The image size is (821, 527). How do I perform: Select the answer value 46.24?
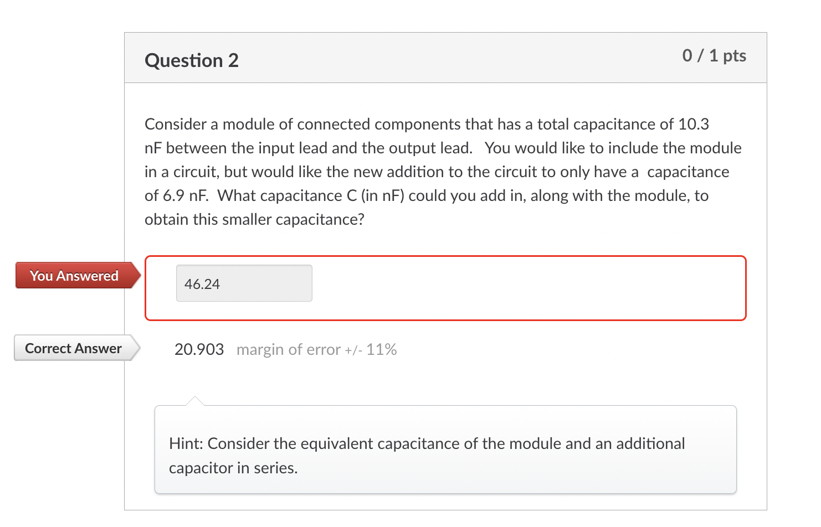click(203, 283)
